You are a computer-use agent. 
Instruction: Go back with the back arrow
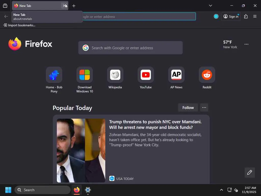click(x=6, y=17)
